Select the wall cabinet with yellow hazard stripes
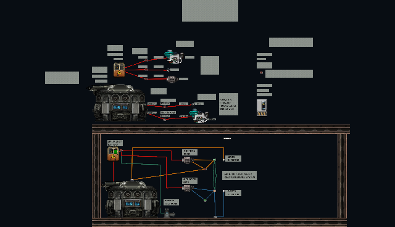 [262, 107]
